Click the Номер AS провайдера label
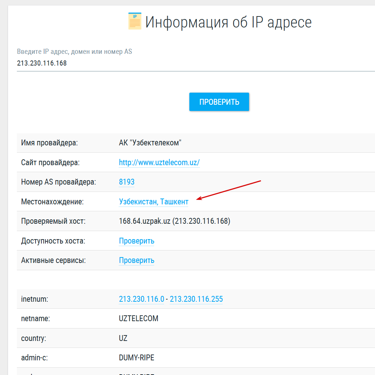375x375 pixels. tap(59, 182)
